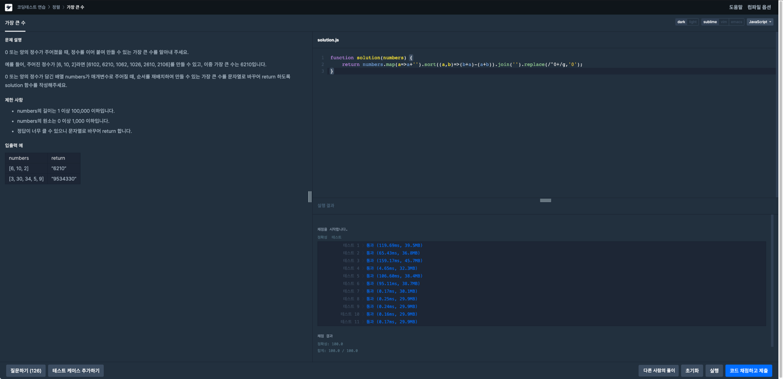Click the 정확성 테스트 label
The image size is (783, 379).
point(330,237)
